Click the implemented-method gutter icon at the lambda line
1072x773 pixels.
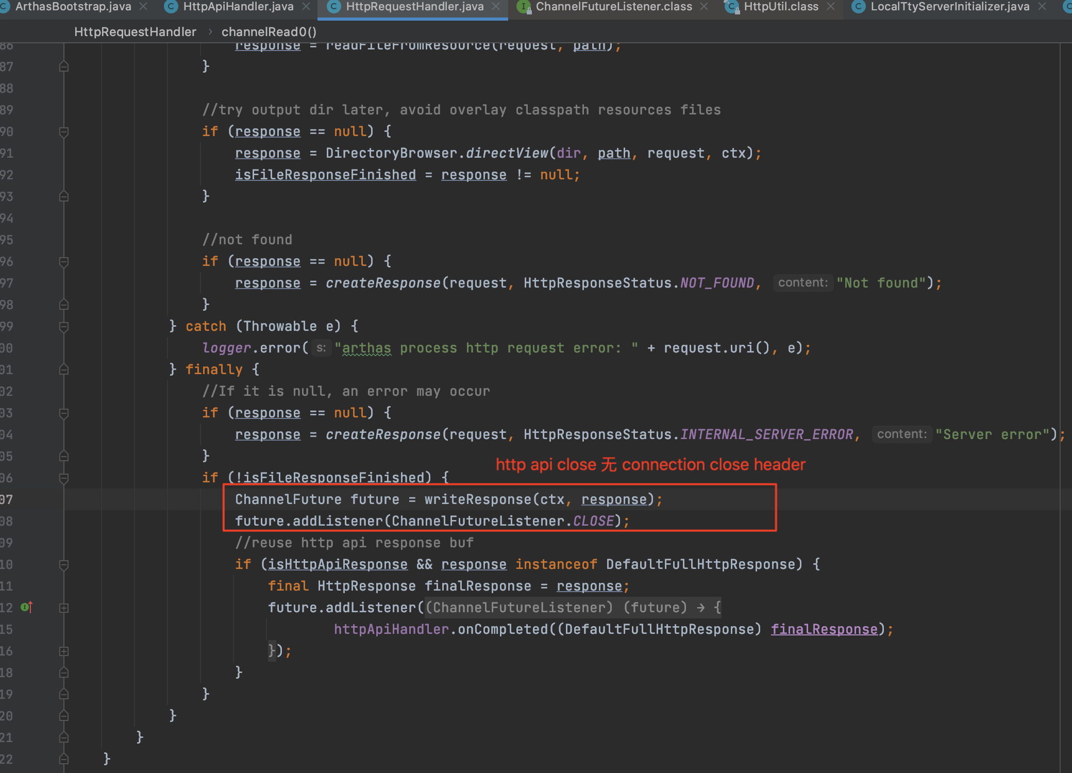click(x=26, y=608)
